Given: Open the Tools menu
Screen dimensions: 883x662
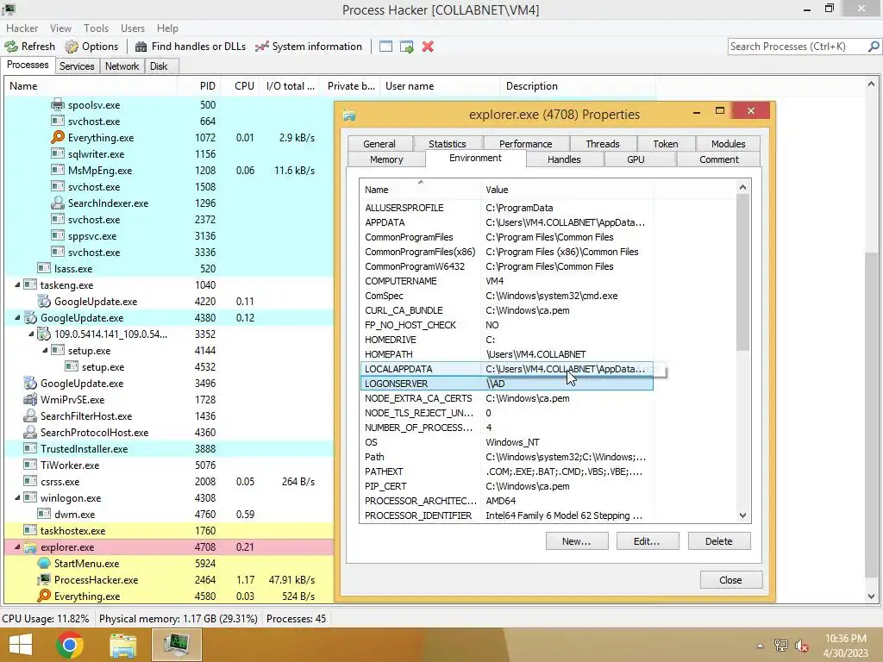Looking at the screenshot, I should 96,28.
